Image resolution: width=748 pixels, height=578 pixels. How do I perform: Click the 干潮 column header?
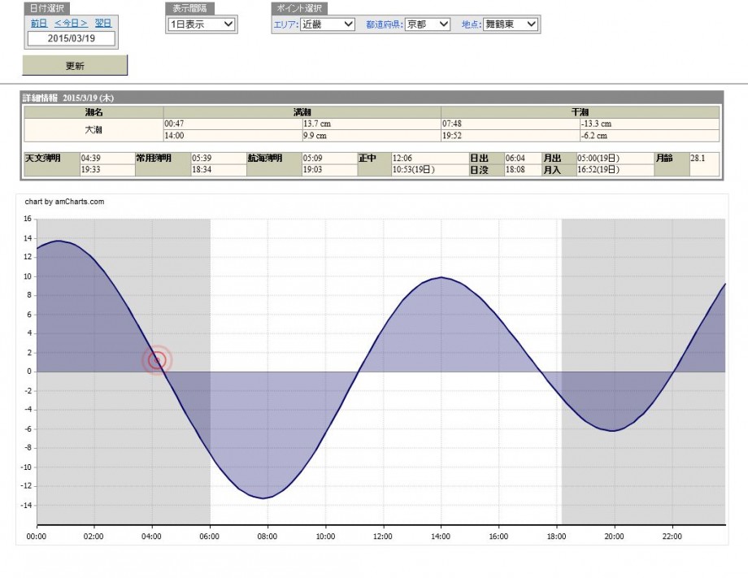(x=580, y=112)
